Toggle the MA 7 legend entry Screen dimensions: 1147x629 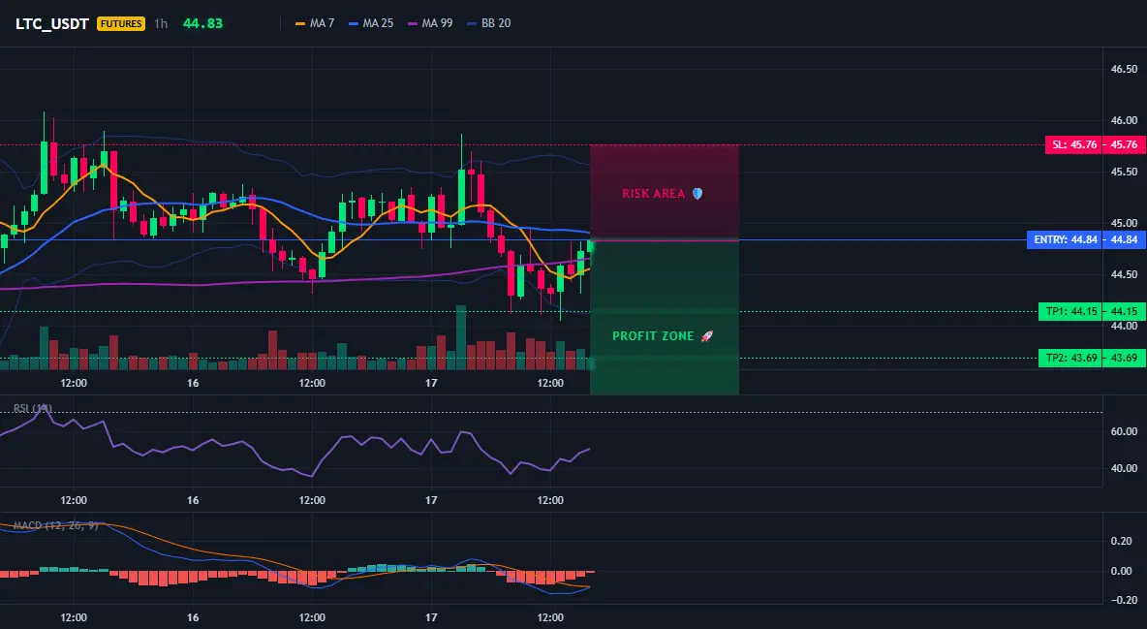click(315, 23)
